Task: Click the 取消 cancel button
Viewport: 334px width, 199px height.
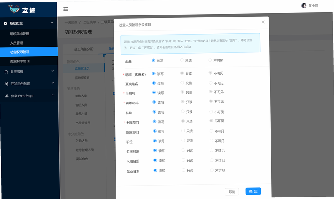Action: point(232,192)
